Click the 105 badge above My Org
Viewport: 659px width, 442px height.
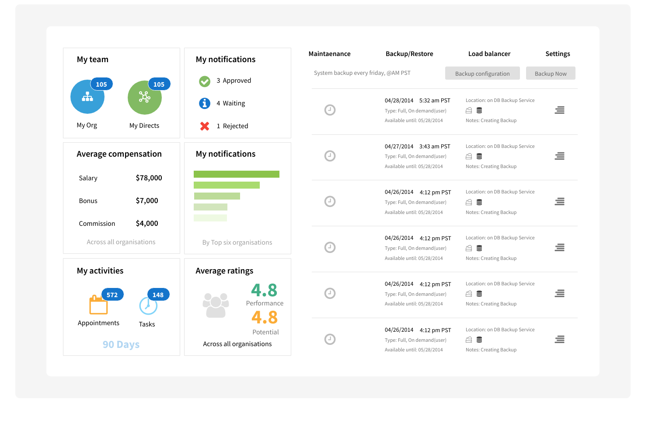click(x=101, y=84)
